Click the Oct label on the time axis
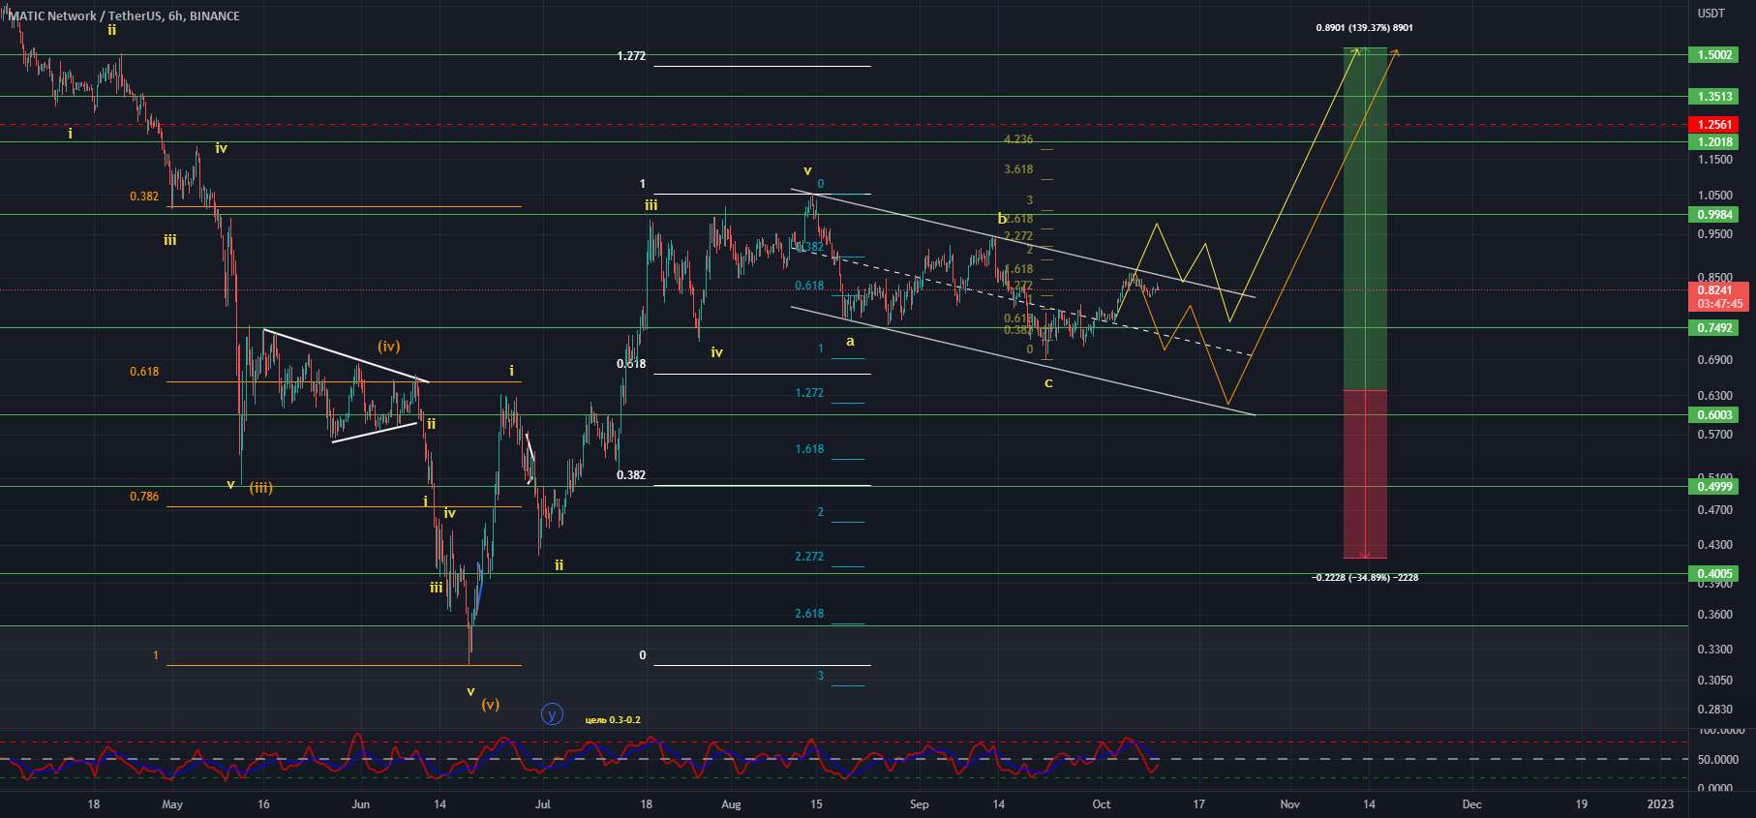 (1101, 804)
